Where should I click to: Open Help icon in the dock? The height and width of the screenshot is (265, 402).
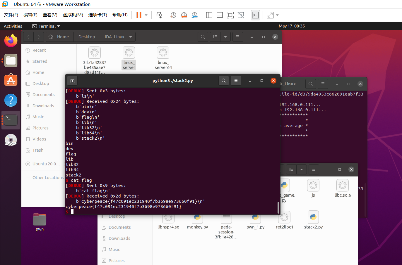click(x=11, y=100)
